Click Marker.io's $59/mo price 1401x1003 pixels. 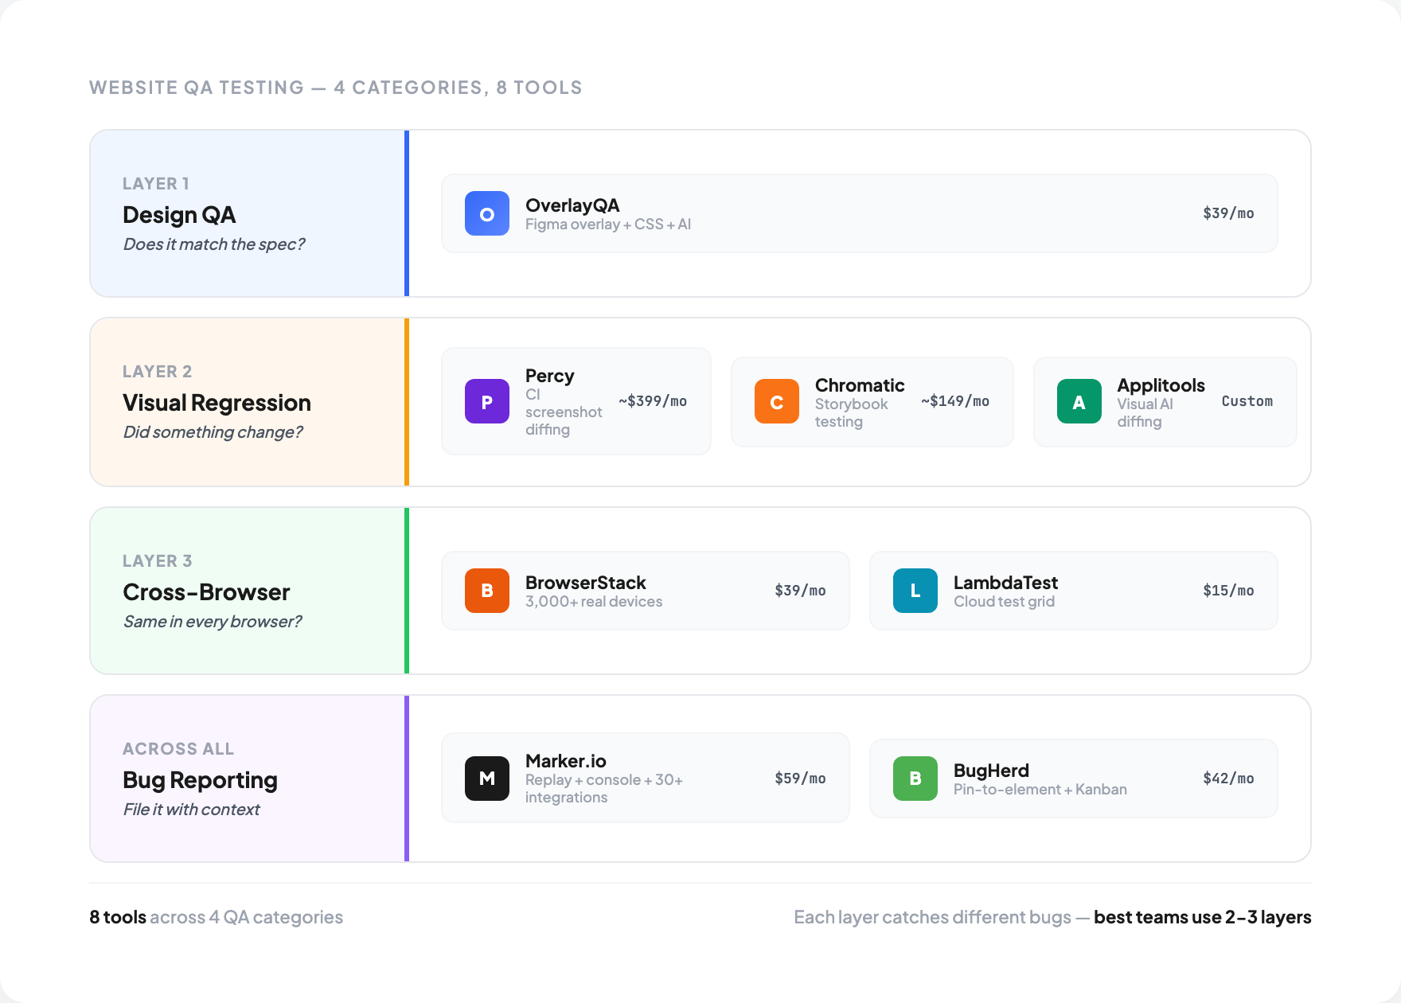[x=800, y=779]
